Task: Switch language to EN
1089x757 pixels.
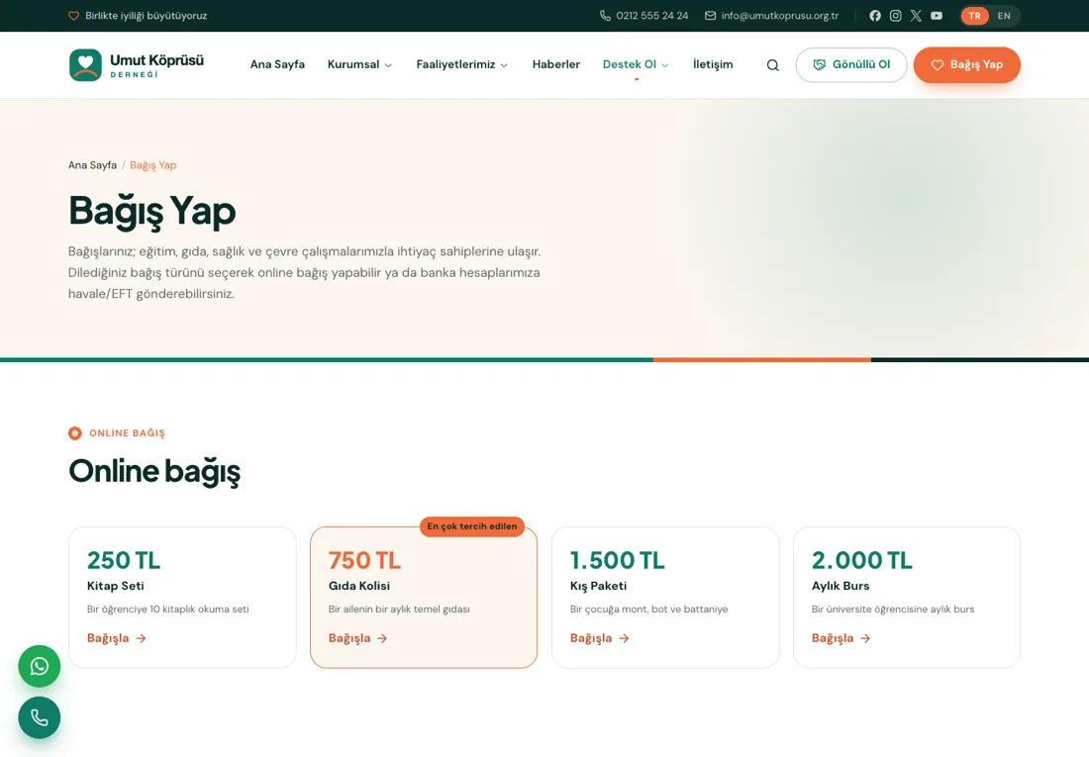Action: coord(1004,16)
